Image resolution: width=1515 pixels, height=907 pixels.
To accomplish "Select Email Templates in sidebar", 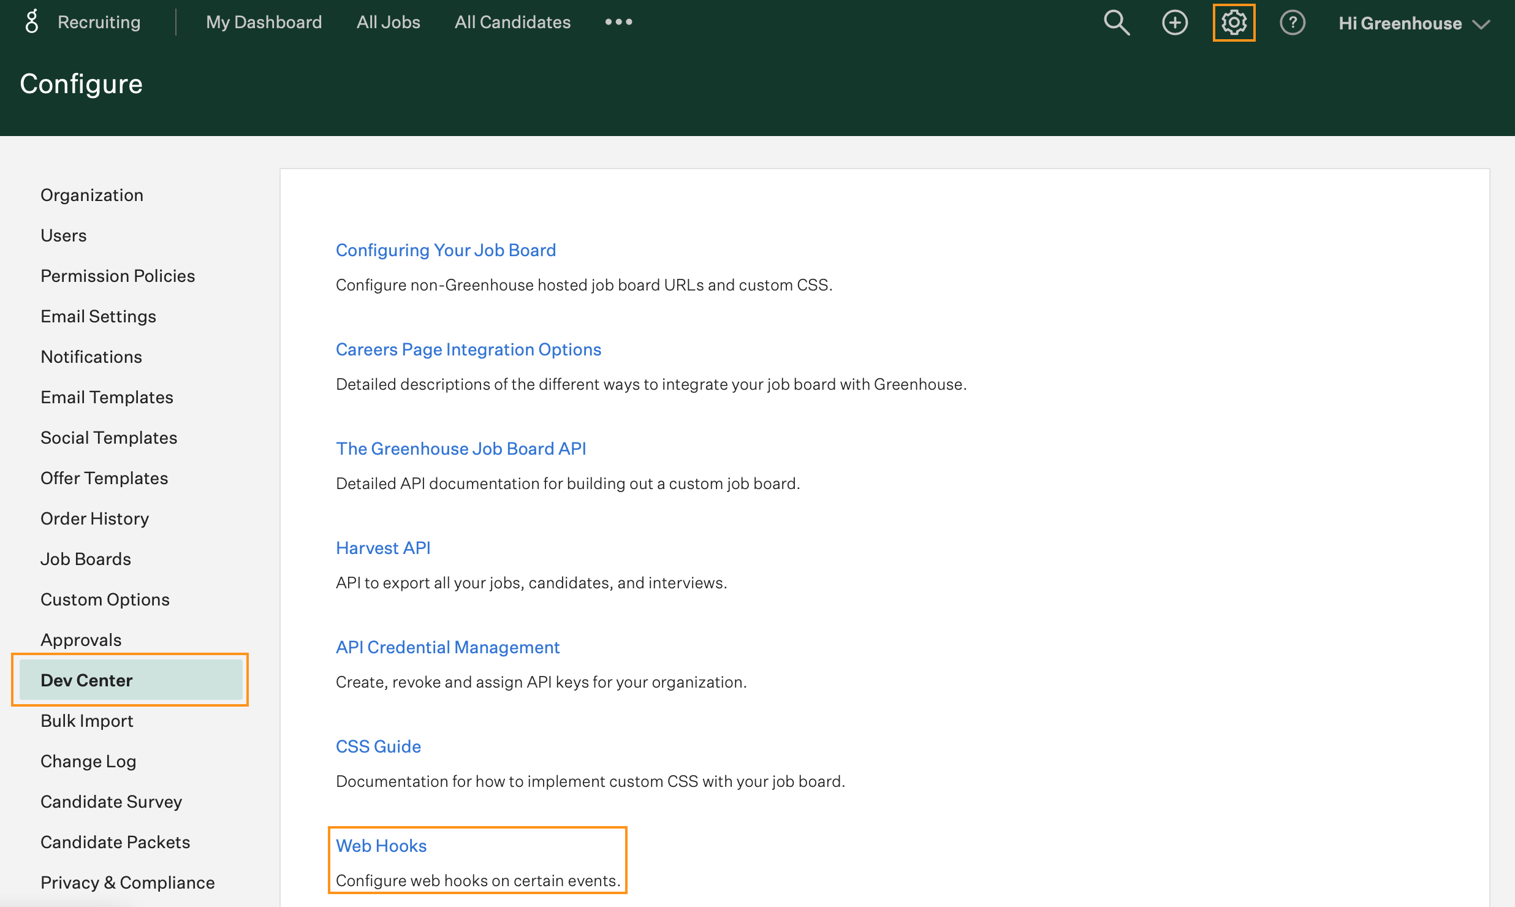I will coord(107,397).
